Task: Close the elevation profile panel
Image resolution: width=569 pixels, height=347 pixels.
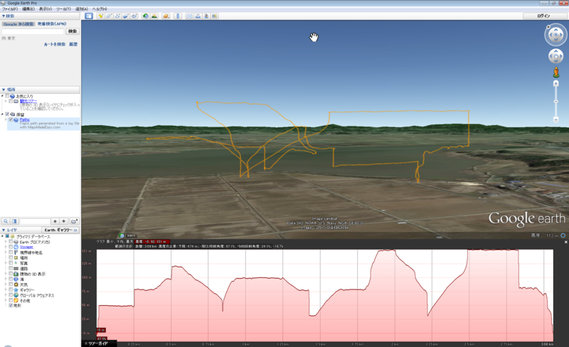Action: click(x=565, y=242)
